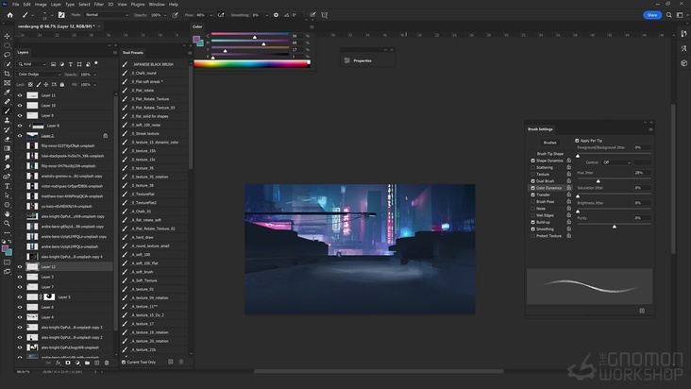Select the Type tool
The width and height of the screenshot is (691, 389).
click(7, 186)
